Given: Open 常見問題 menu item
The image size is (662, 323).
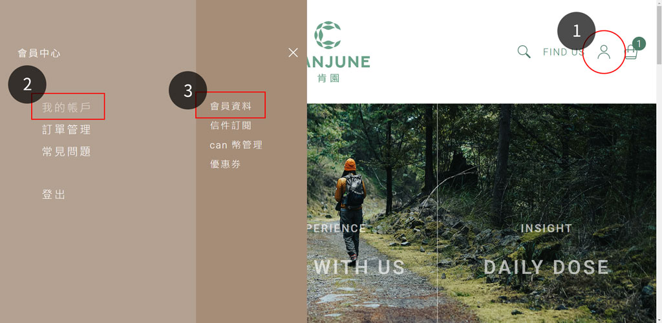Looking at the screenshot, I should [67, 151].
